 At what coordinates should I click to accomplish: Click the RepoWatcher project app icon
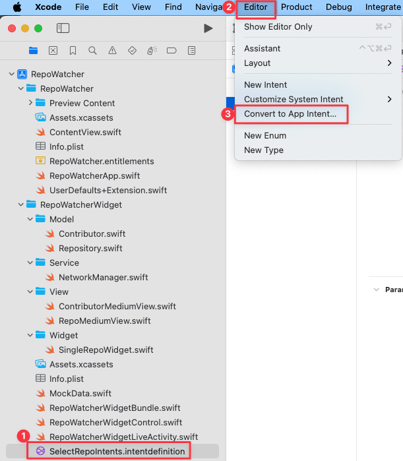point(22,74)
